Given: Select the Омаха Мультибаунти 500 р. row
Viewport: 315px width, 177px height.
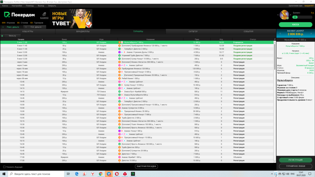Looking at the screenshot, I should pyautogui.click(x=137, y=95).
